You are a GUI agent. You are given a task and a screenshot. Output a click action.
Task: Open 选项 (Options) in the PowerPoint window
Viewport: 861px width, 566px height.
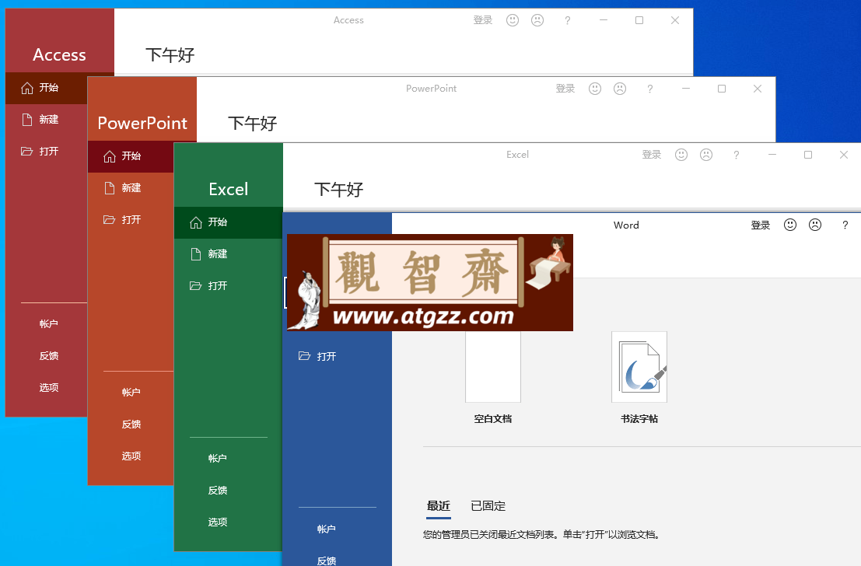point(131,456)
